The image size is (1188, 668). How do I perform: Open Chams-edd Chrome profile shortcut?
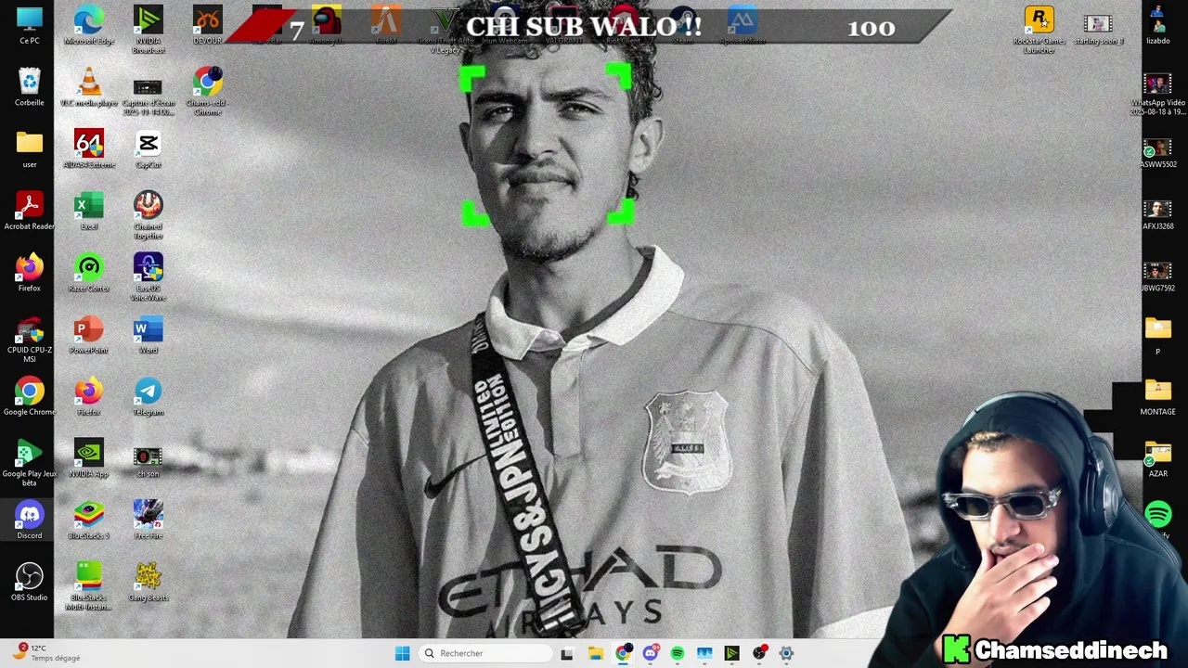207,92
